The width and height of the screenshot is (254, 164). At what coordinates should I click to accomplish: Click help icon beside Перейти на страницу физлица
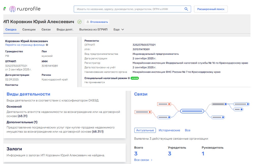47,45
